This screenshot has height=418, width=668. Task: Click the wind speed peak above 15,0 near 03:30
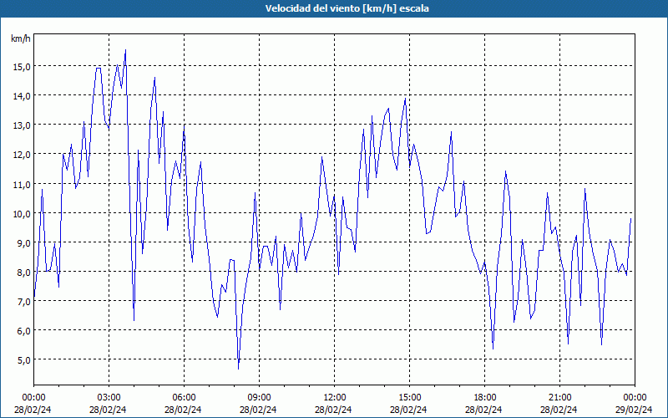(125, 50)
